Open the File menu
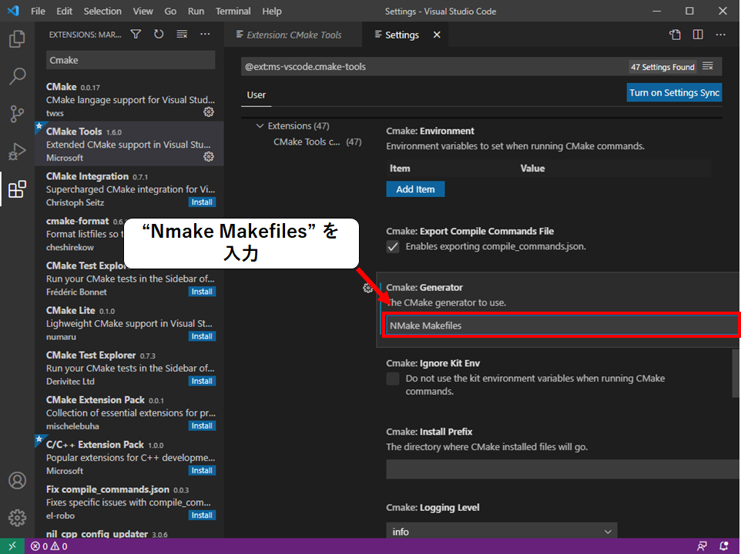Viewport: 741px width, 554px height. coord(38,11)
